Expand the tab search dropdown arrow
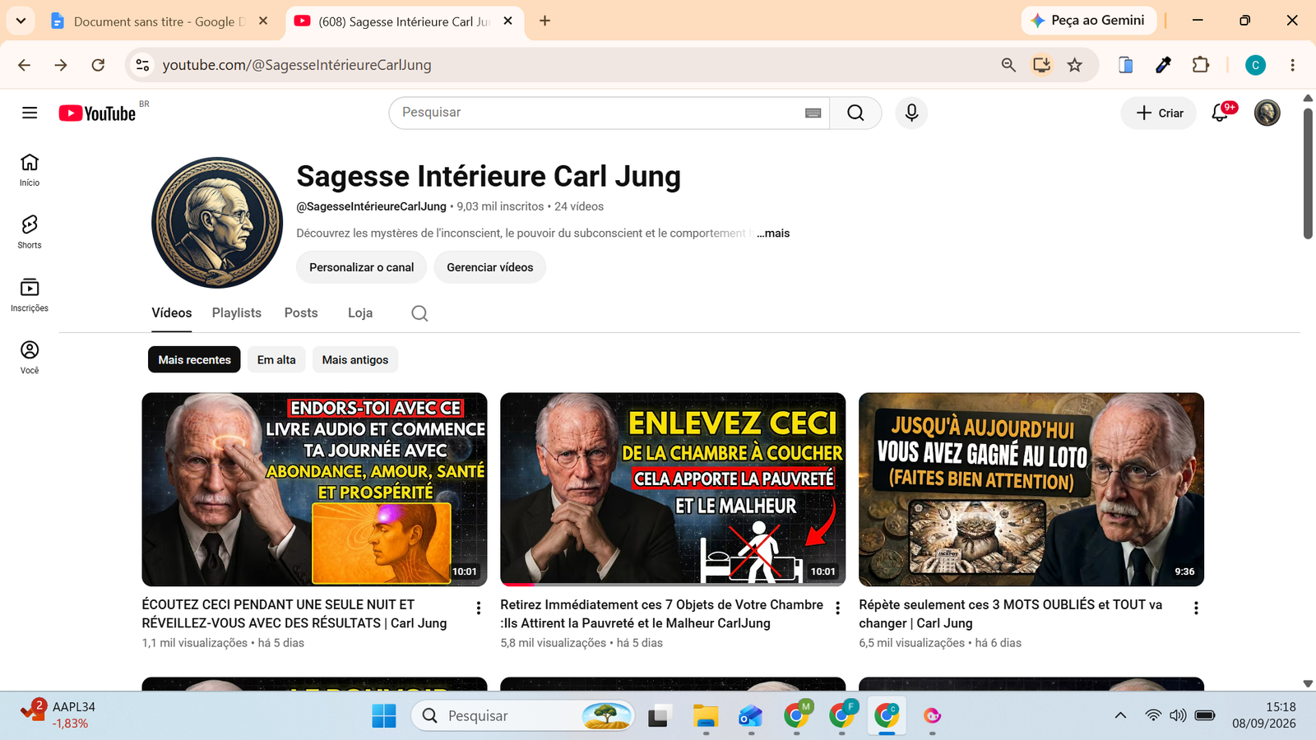Image resolution: width=1316 pixels, height=740 pixels. pyautogui.click(x=21, y=21)
